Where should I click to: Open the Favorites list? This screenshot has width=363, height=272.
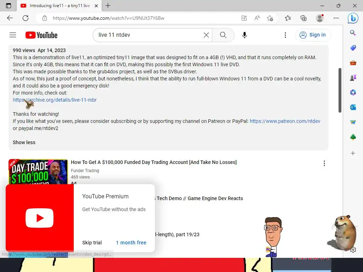(x=288, y=18)
